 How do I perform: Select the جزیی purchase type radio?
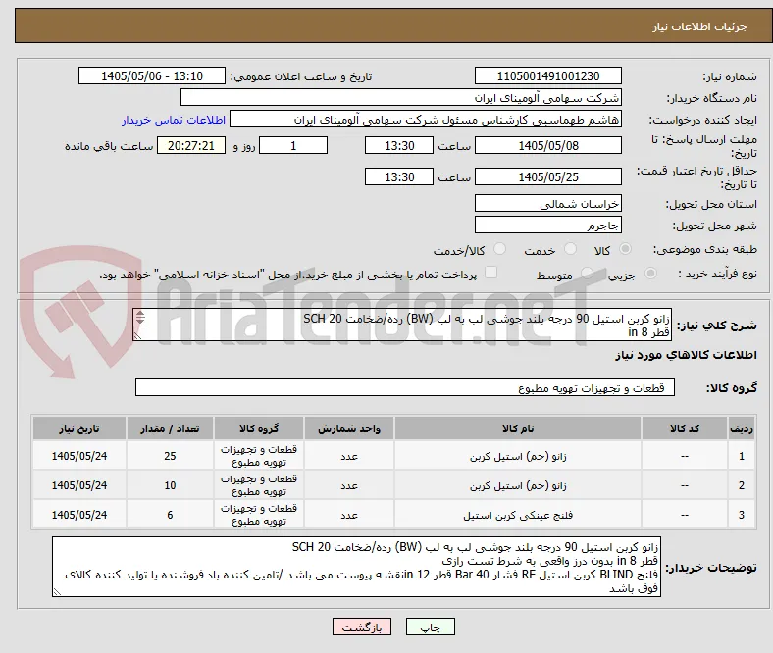click(x=650, y=274)
